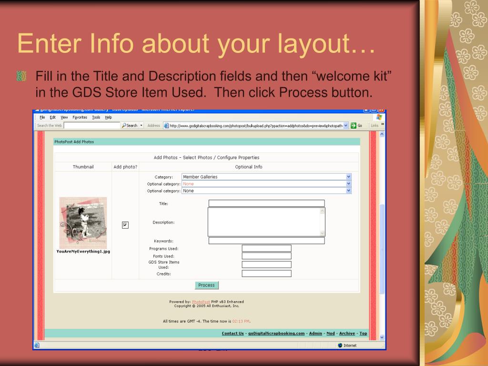Click the Credits input field
488x366 pixels.
[266, 274]
